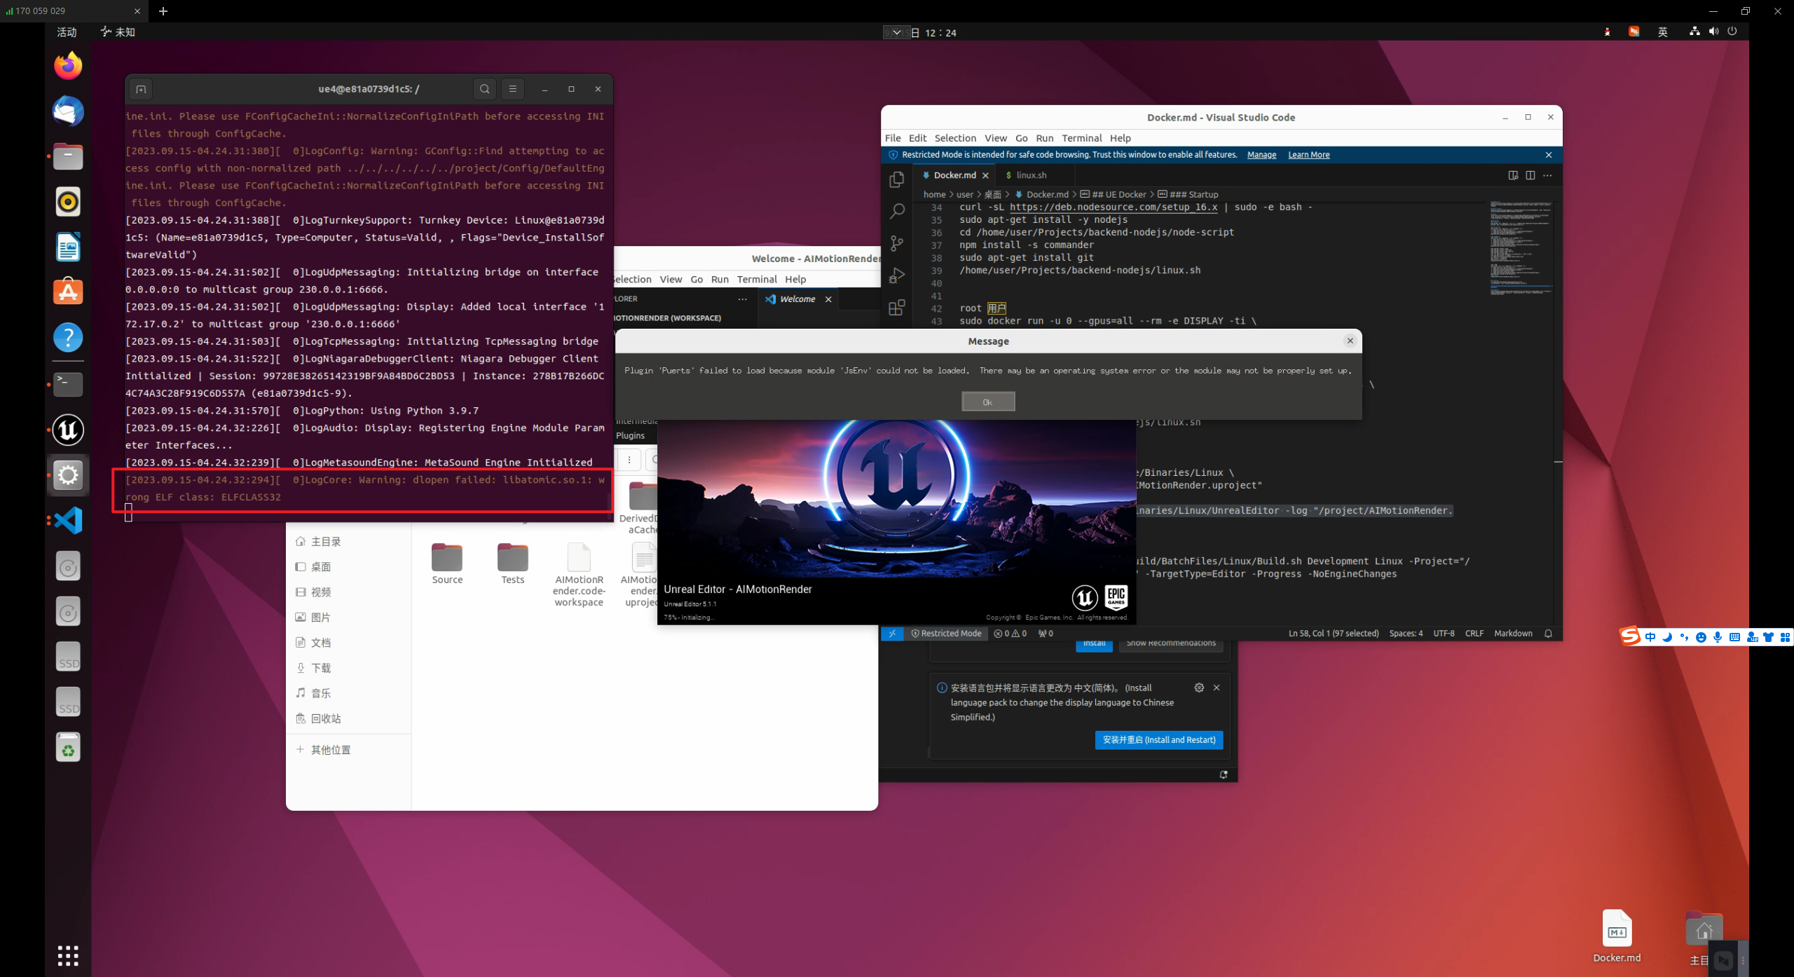Open the network status icon in top bar
The height and width of the screenshot is (977, 1794).
tap(1694, 32)
